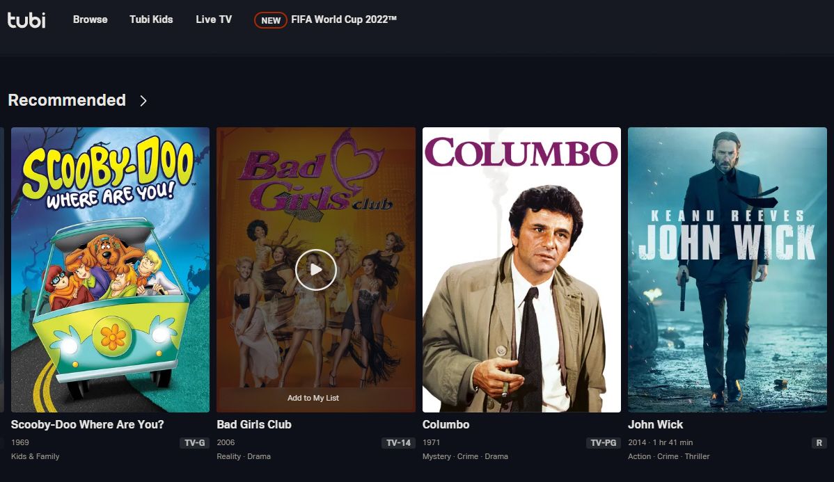
Task: Click the R rating badge
Action: tap(819, 442)
